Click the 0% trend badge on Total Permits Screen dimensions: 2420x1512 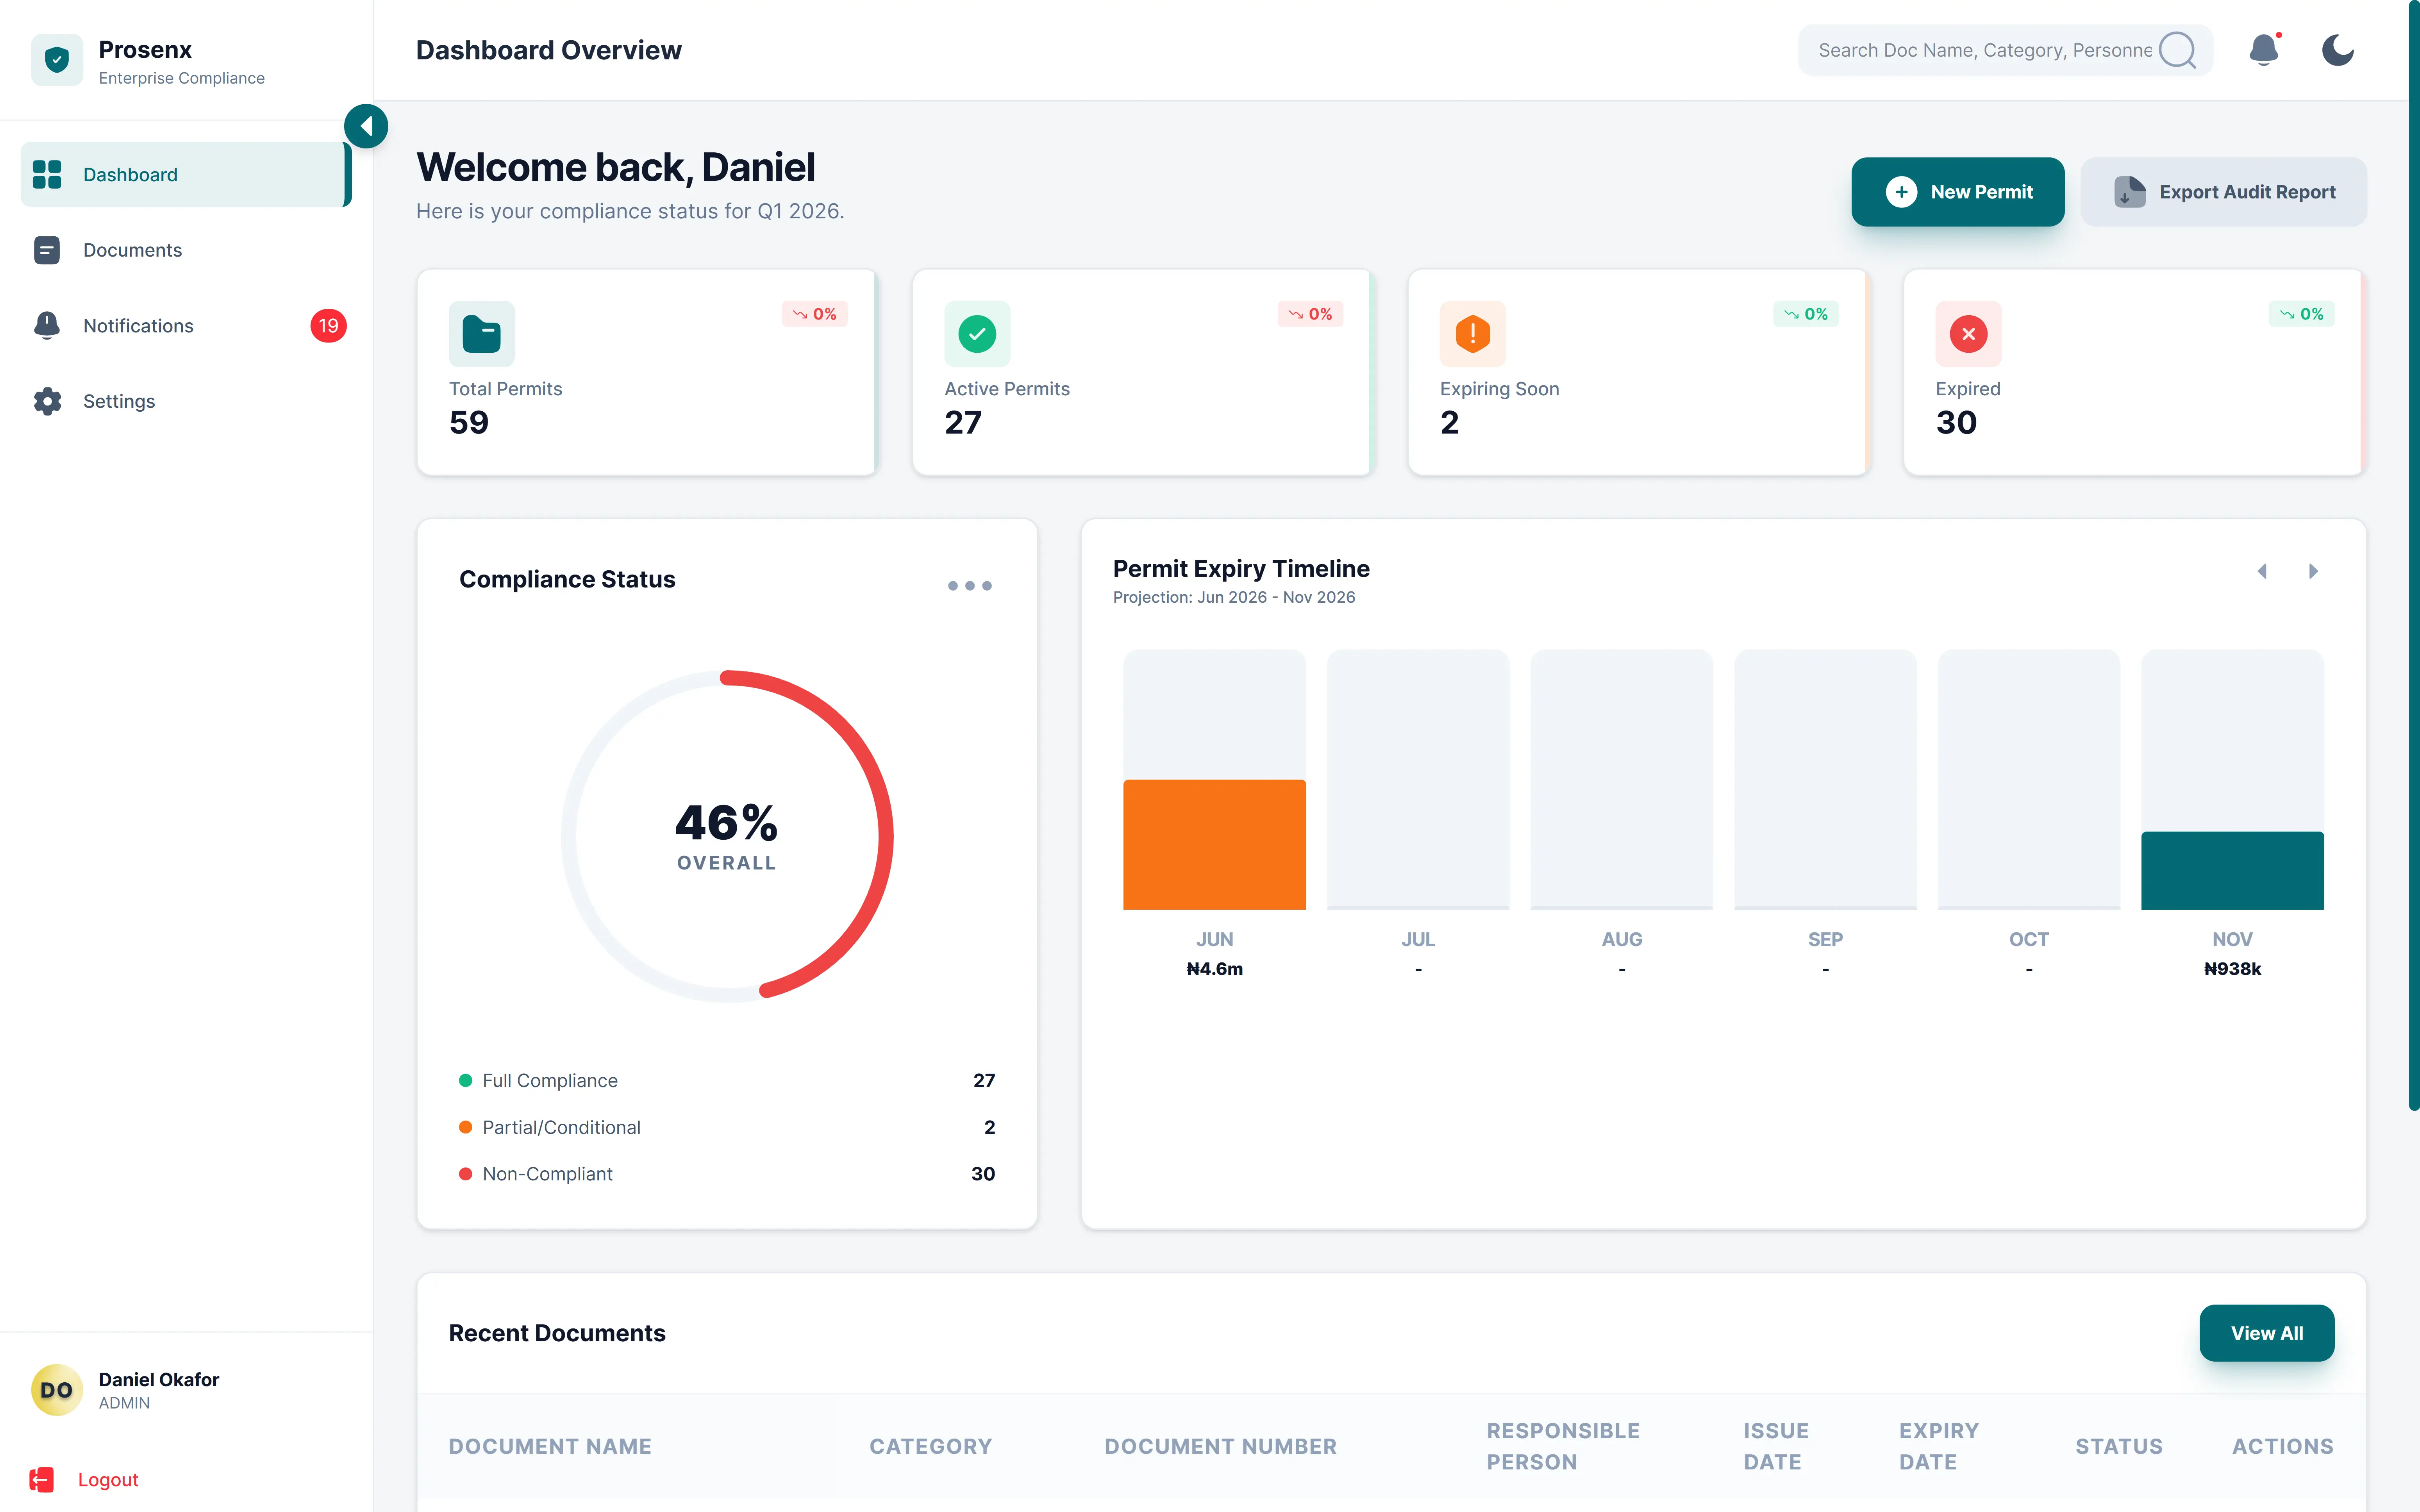(815, 314)
